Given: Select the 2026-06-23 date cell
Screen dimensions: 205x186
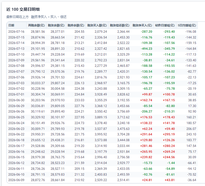Looking at the screenshot, I should point(16,129).
